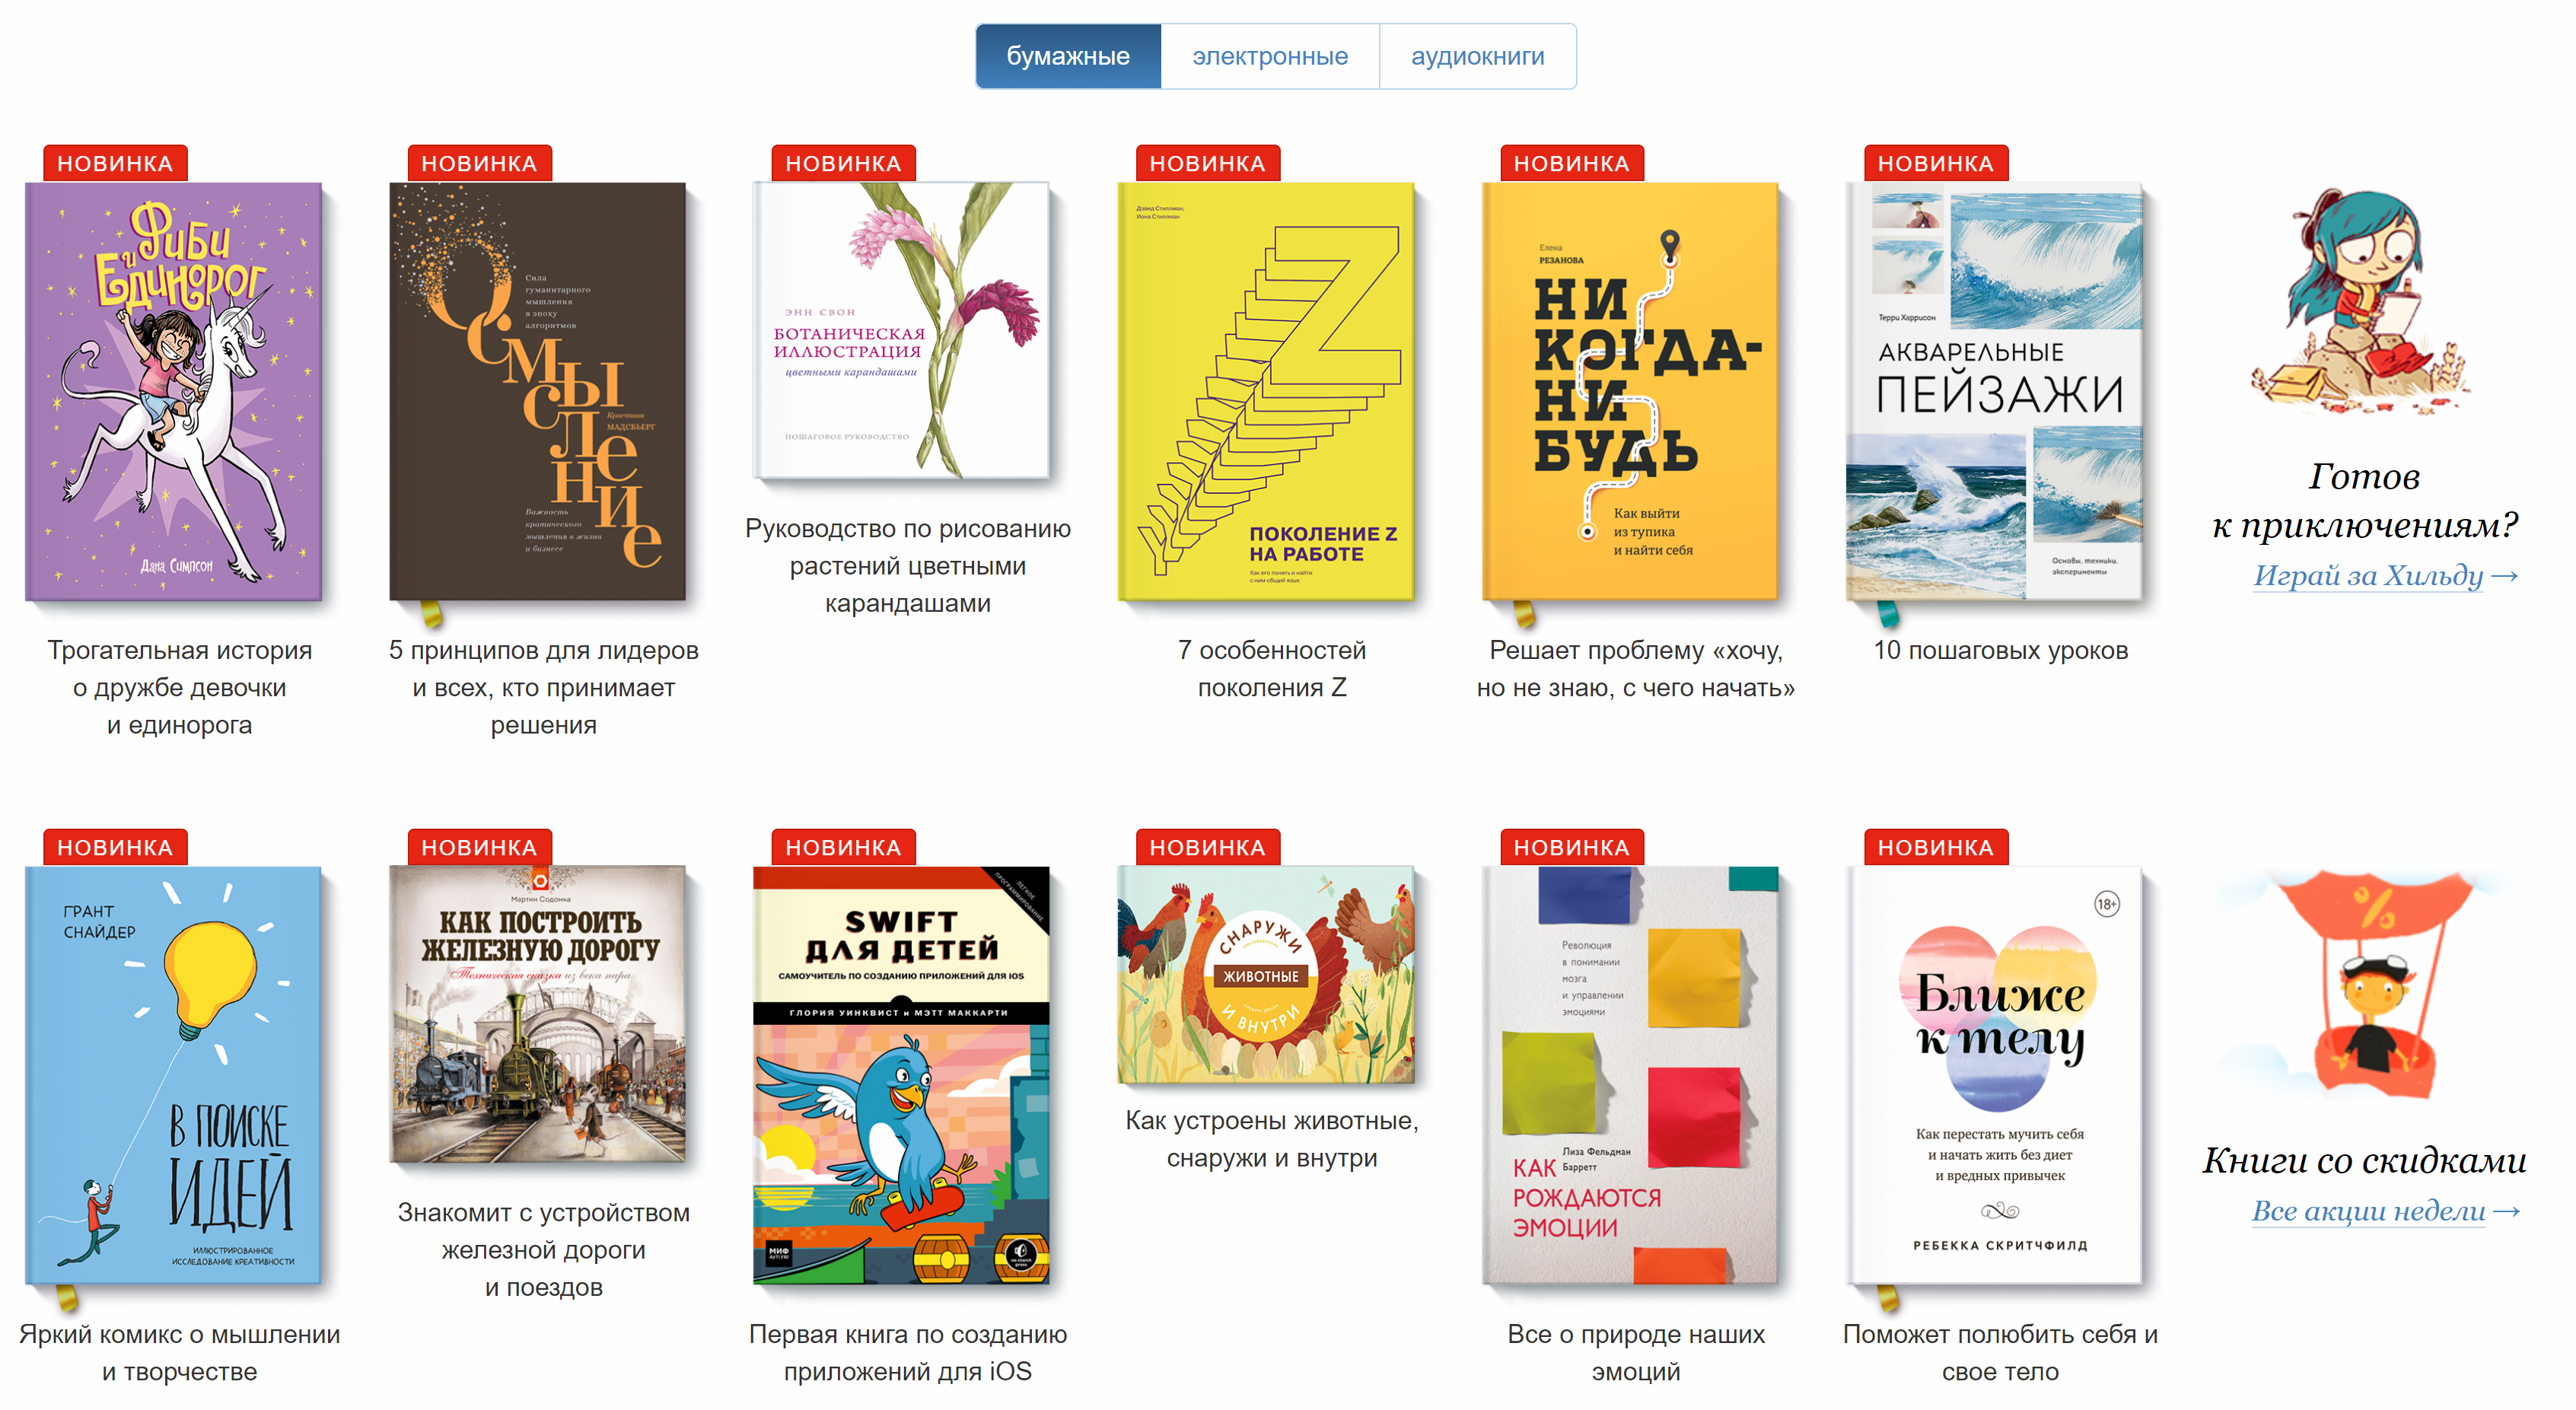Open the Поколение Z на работе cover
The height and width of the screenshot is (1410, 2576).
[1266, 392]
